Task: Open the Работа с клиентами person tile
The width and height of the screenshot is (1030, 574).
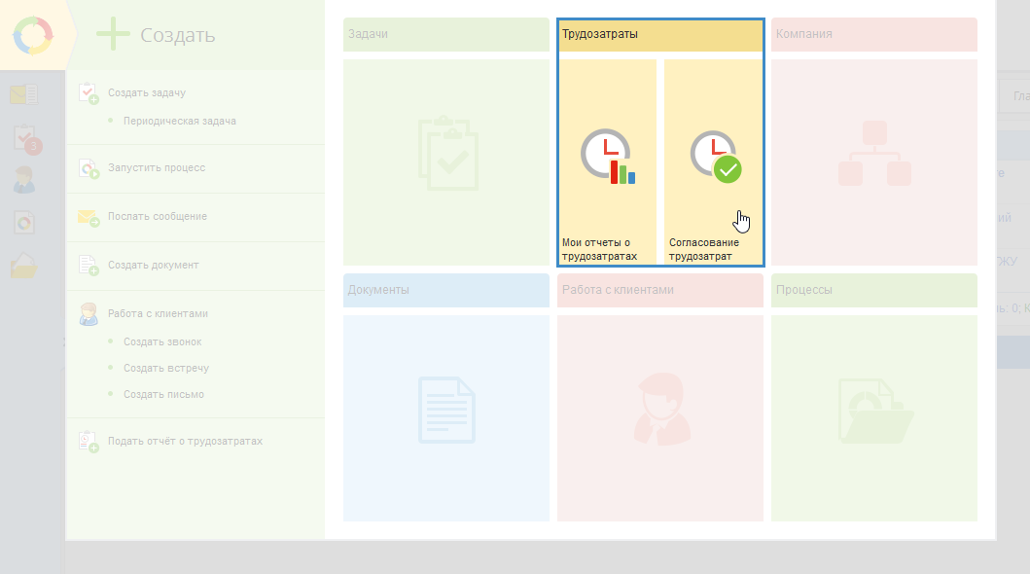Action: pos(660,417)
